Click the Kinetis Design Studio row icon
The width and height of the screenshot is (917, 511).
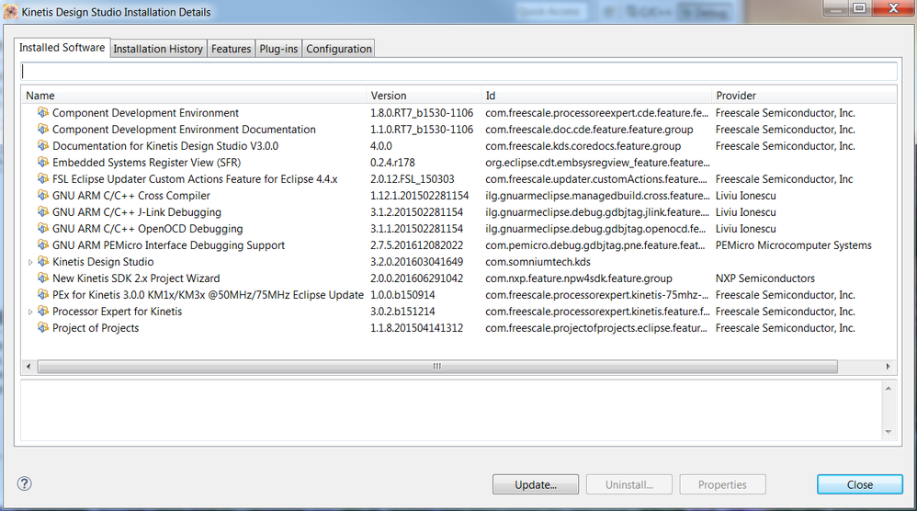(42, 261)
